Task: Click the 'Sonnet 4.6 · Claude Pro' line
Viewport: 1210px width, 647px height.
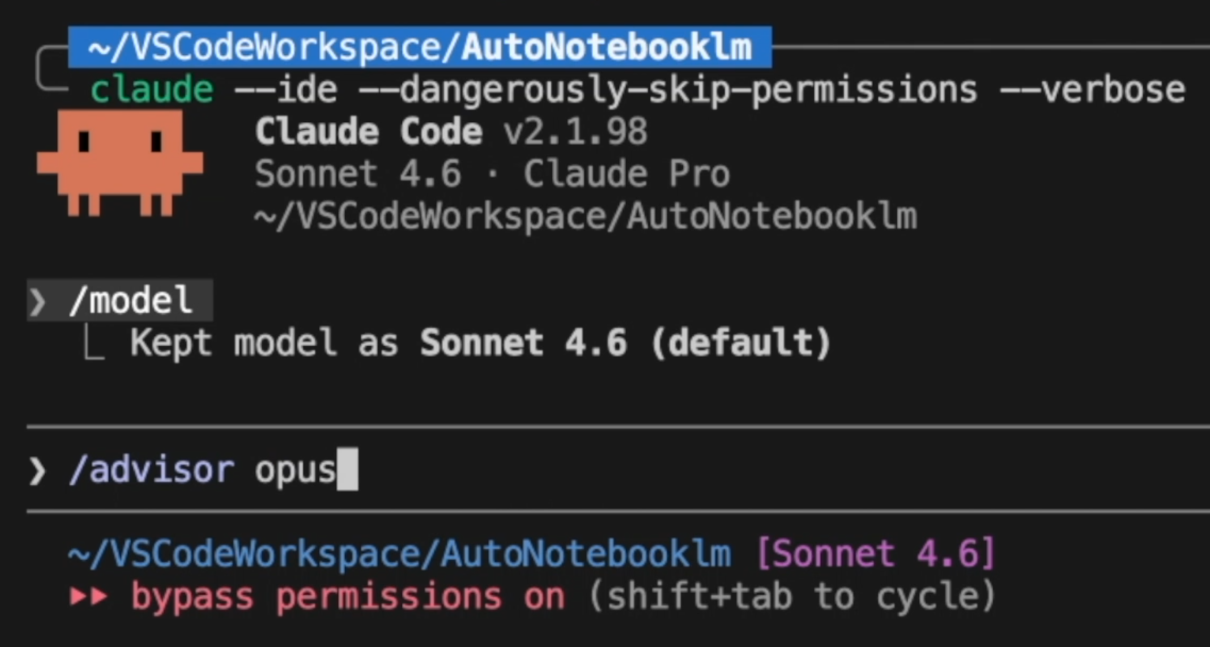Action: tap(492, 174)
